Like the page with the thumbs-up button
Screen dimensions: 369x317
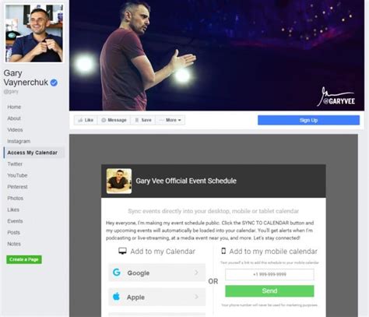coord(86,120)
